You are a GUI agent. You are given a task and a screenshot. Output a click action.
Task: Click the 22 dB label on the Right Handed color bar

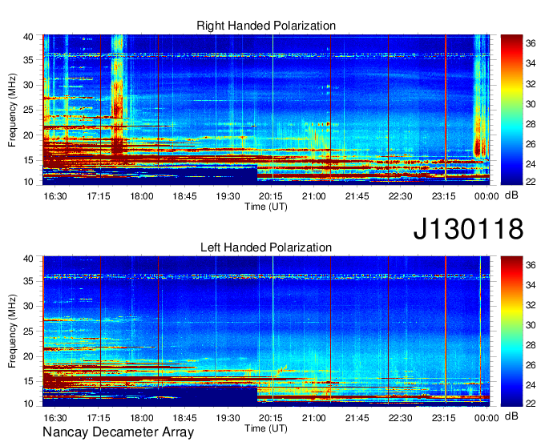(x=531, y=182)
